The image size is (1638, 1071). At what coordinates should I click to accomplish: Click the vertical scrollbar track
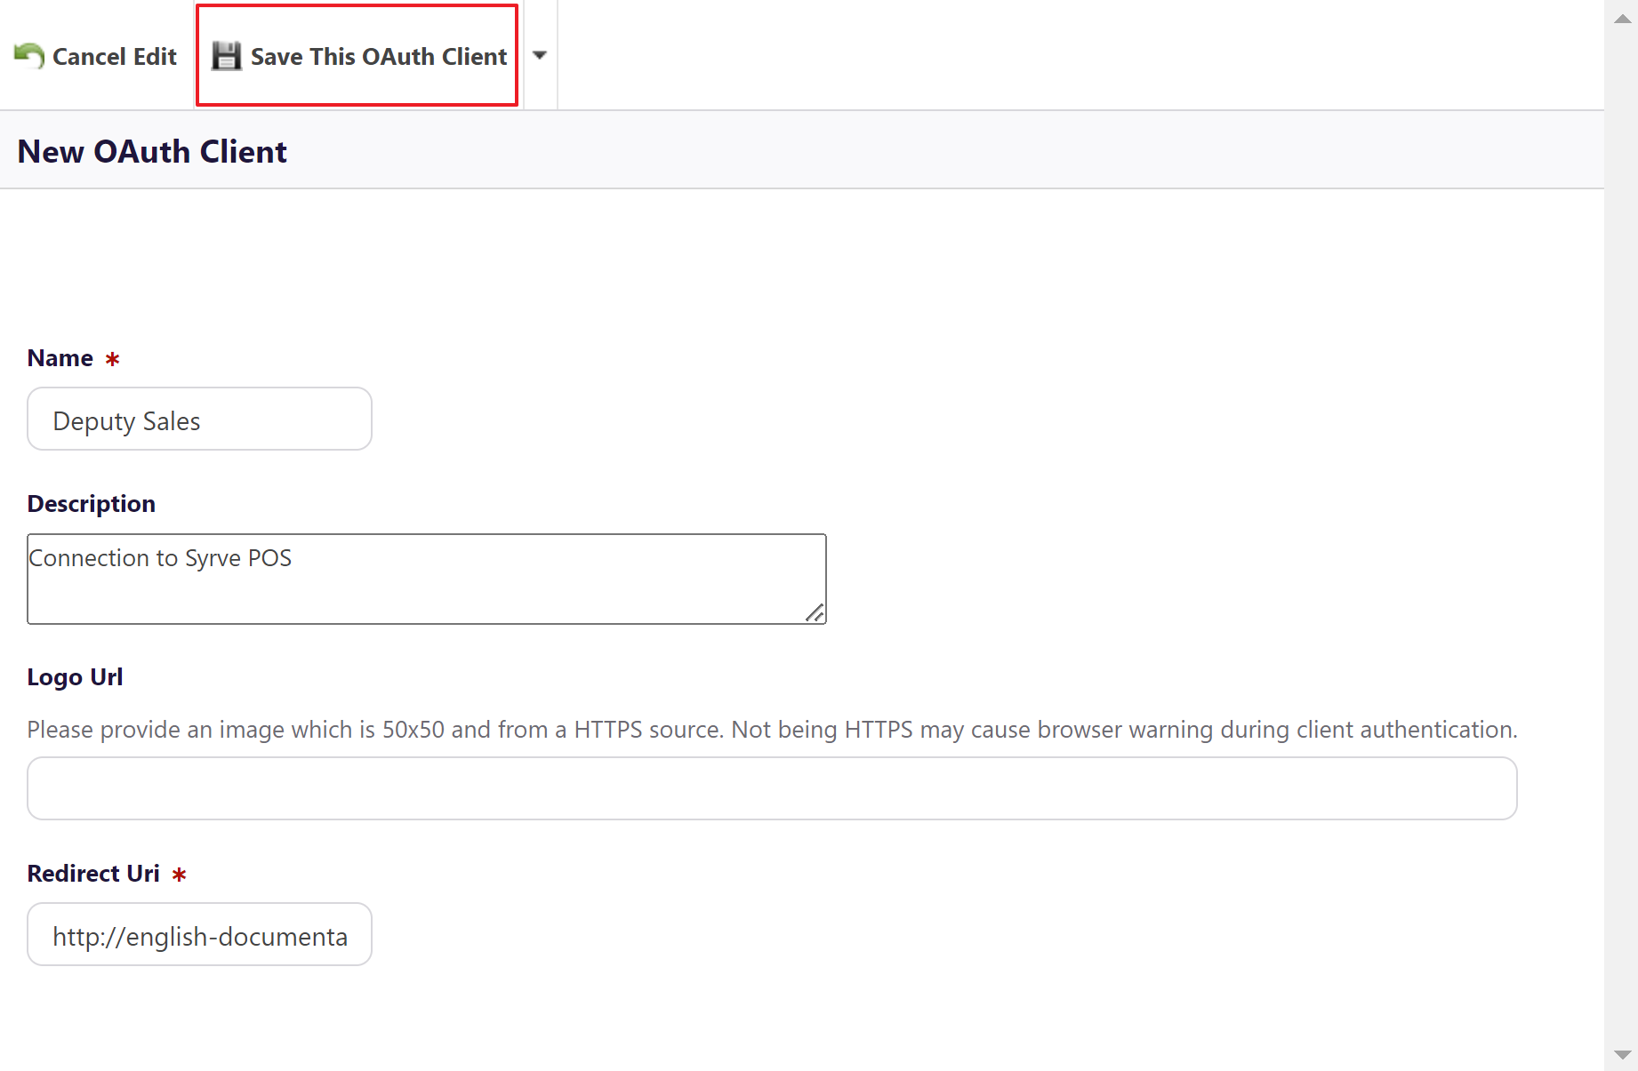1621,533
